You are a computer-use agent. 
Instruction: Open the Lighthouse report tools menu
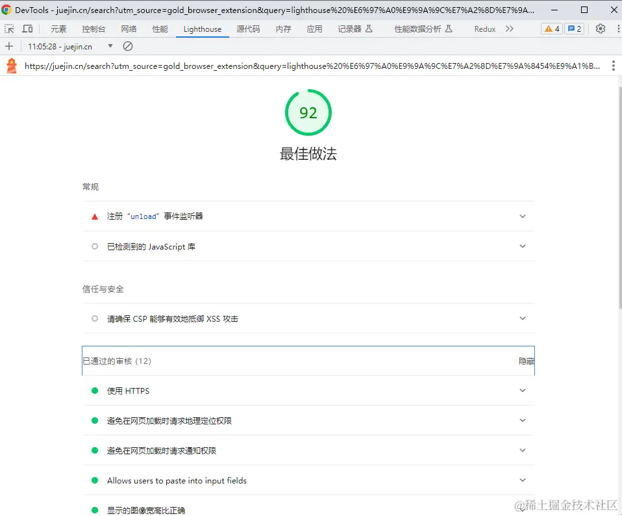click(x=613, y=66)
